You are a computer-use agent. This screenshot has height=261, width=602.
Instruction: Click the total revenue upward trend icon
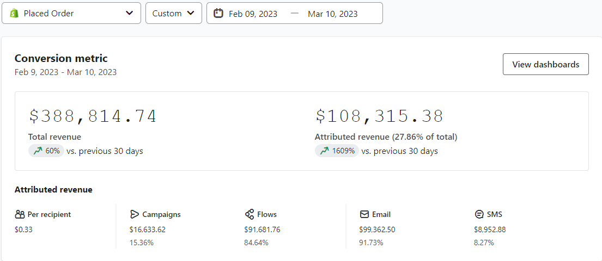(37, 151)
